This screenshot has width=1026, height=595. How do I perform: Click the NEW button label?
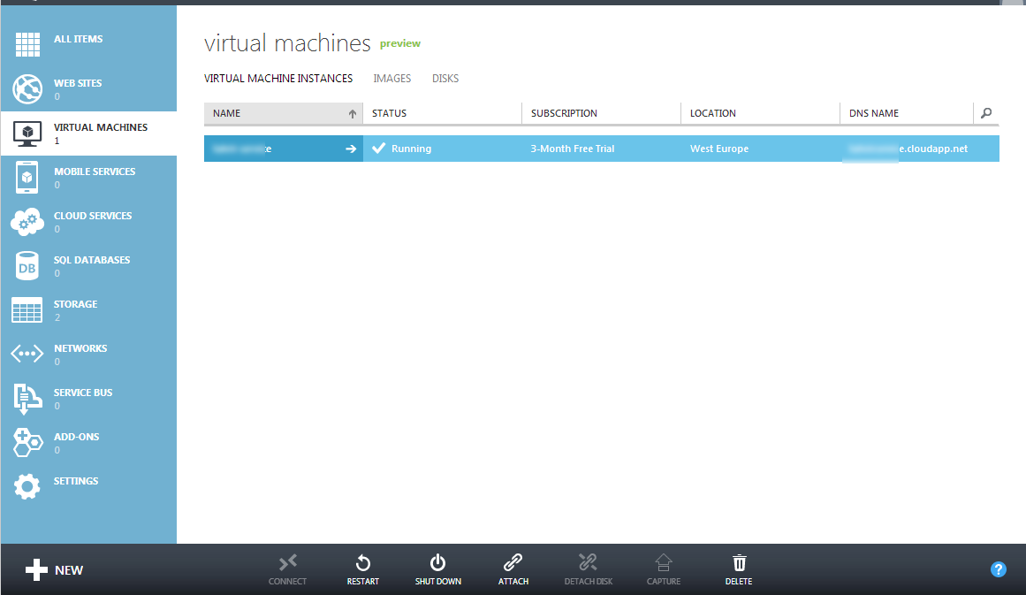click(69, 570)
